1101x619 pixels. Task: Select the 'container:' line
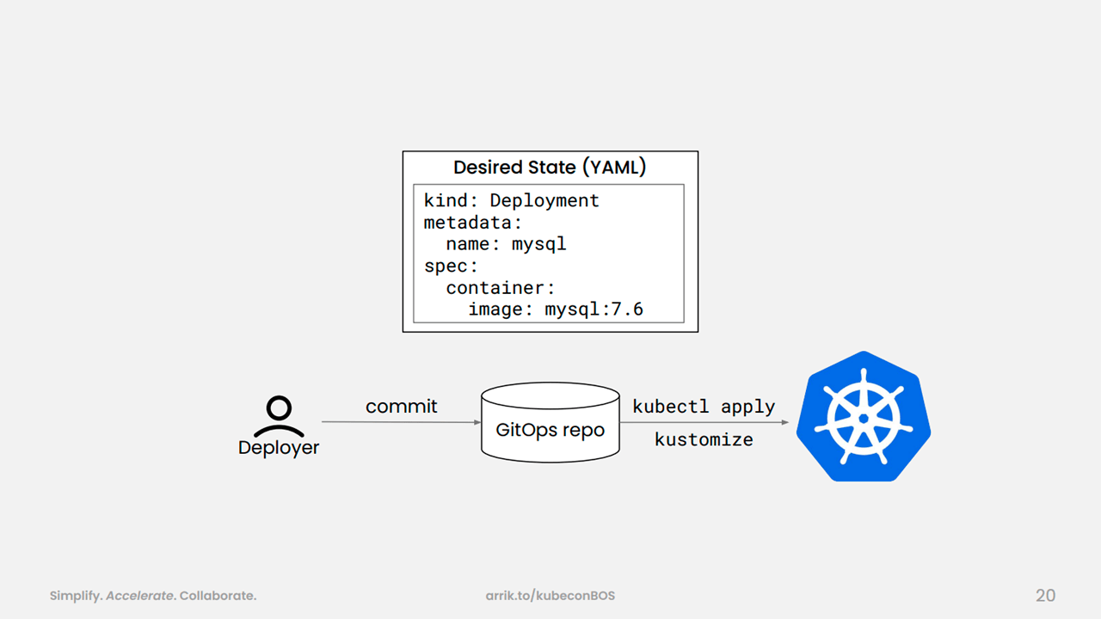tap(501, 288)
